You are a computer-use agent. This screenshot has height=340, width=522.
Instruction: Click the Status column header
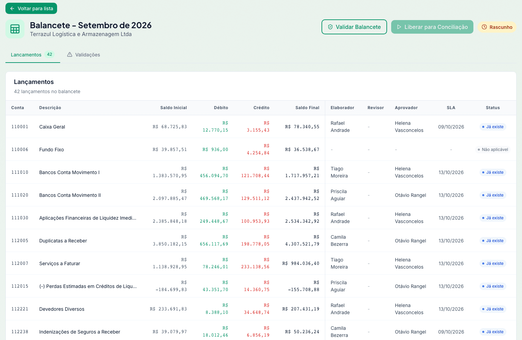(x=493, y=108)
